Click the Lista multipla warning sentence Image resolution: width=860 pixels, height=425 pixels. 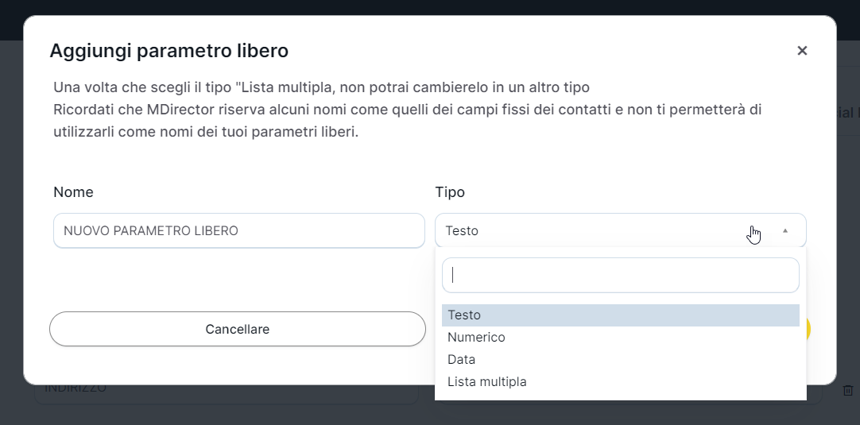pos(321,87)
